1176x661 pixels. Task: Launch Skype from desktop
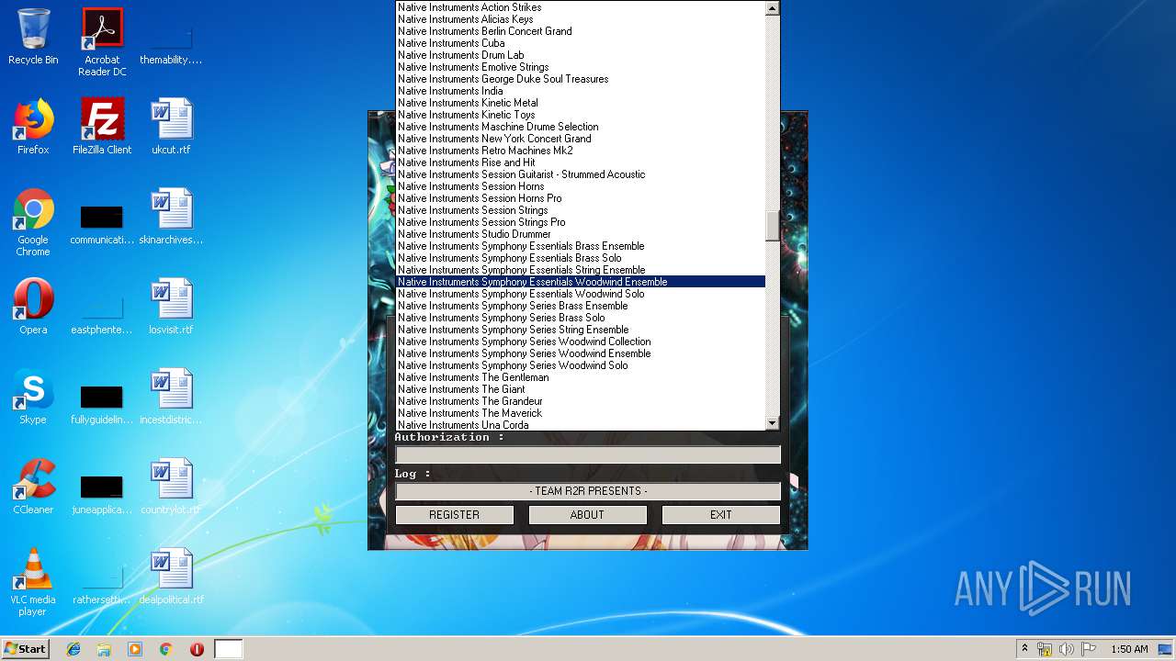pos(33,397)
